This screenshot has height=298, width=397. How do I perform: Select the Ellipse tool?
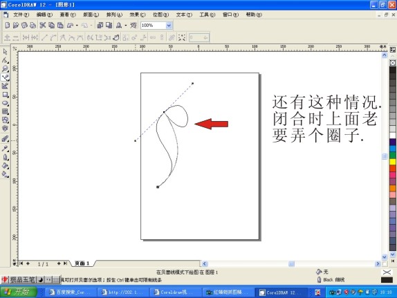click(5, 103)
